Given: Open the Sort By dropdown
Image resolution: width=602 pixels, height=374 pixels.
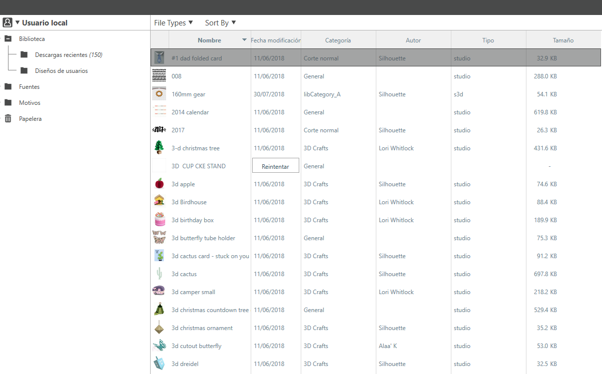Looking at the screenshot, I should click(x=221, y=23).
